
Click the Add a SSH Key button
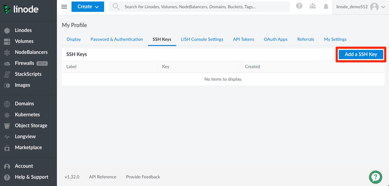[x=361, y=54]
